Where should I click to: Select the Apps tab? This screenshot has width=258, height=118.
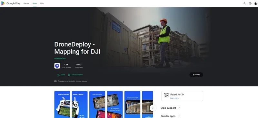(x=35, y=3)
